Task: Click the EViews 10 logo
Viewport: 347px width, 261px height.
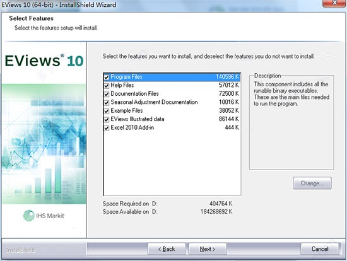Action: (x=44, y=61)
